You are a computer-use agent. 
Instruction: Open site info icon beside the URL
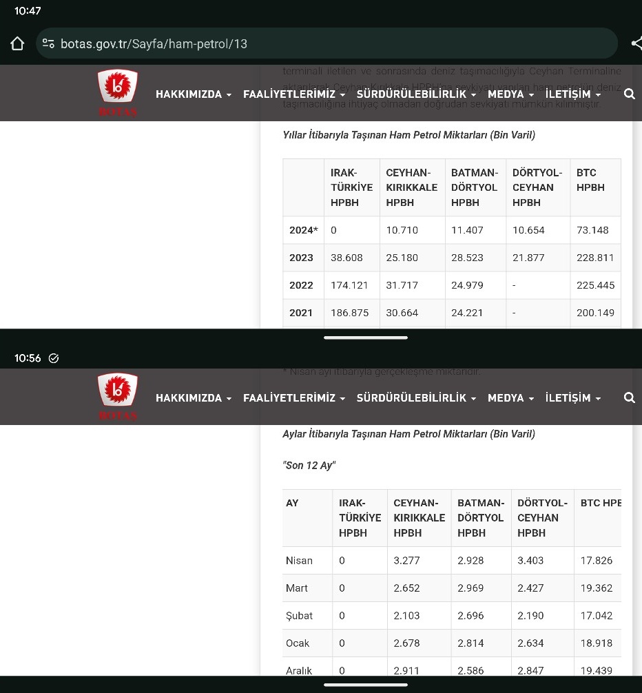click(48, 44)
